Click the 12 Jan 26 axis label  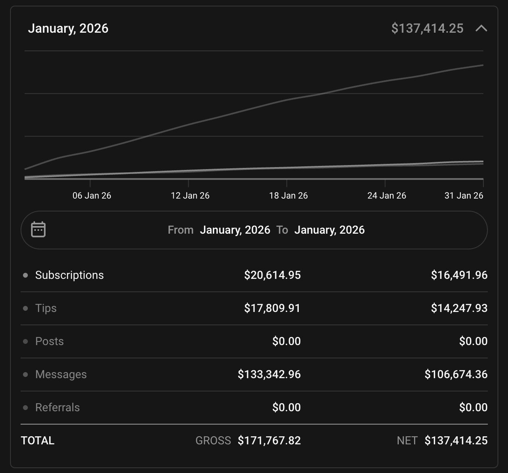[x=190, y=196]
